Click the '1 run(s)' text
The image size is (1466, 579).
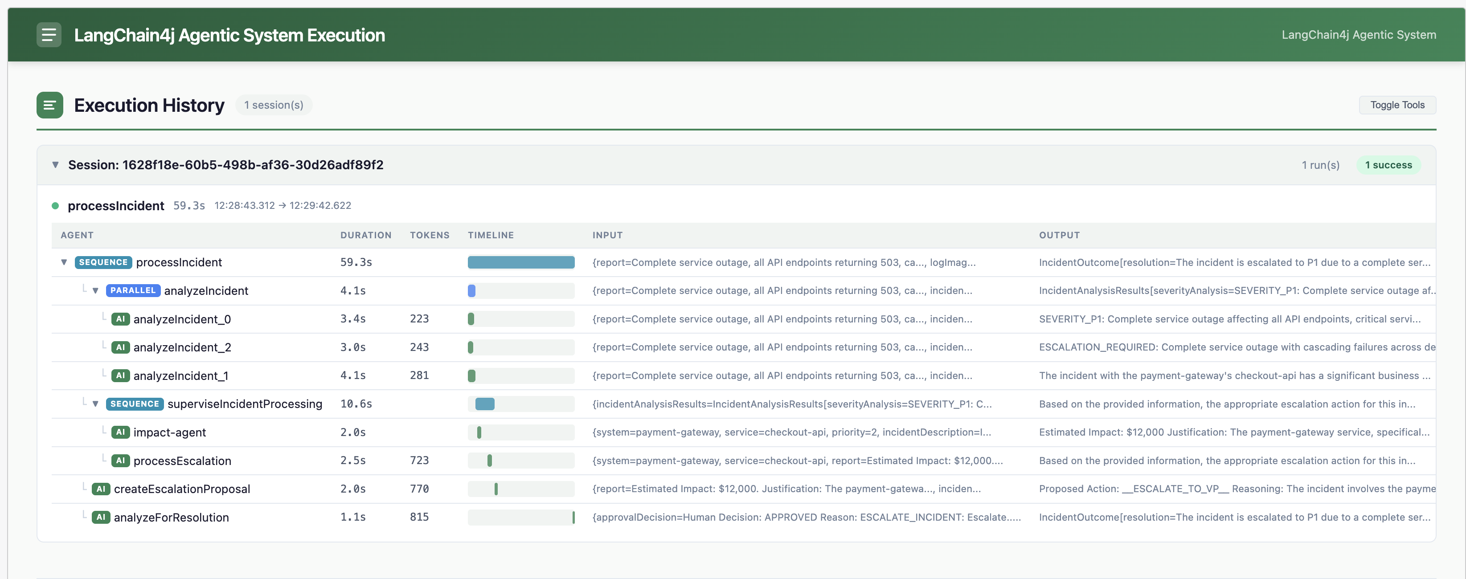tap(1320, 165)
